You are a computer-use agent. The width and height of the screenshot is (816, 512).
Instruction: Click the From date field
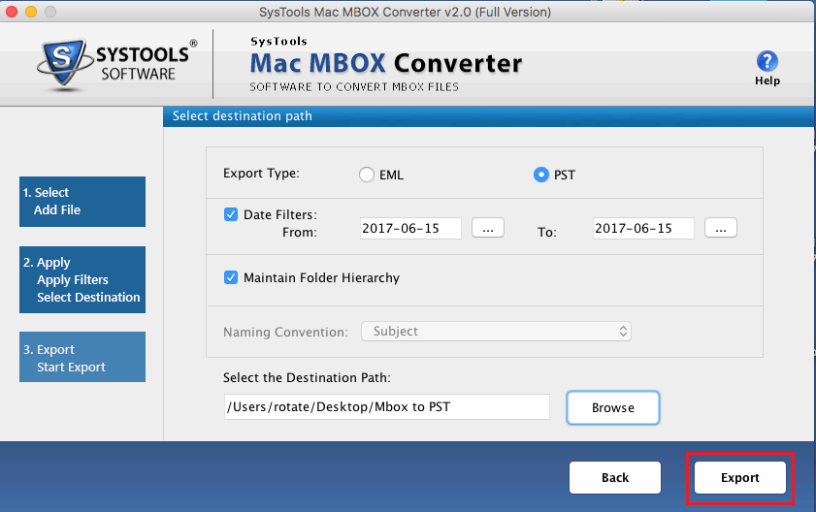point(410,229)
